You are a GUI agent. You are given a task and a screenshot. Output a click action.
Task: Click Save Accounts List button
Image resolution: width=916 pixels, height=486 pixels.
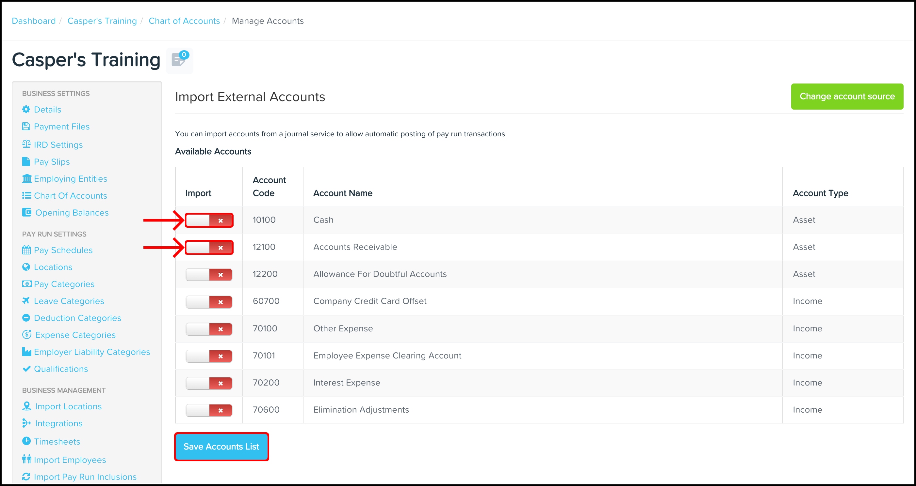click(221, 447)
